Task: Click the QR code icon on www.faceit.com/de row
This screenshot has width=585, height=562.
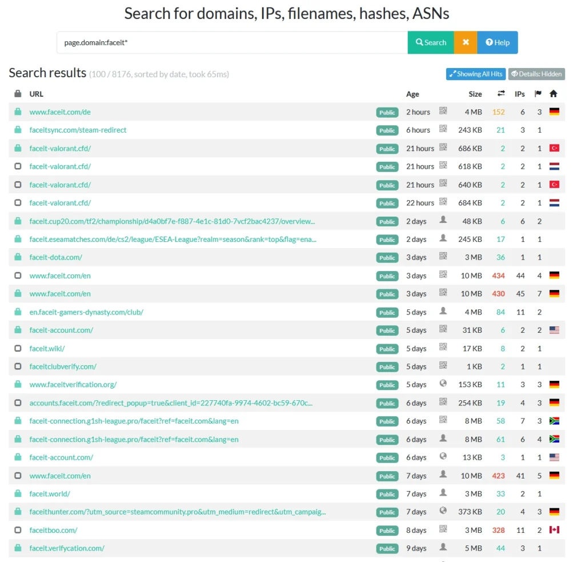Action: click(x=443, y=111)
